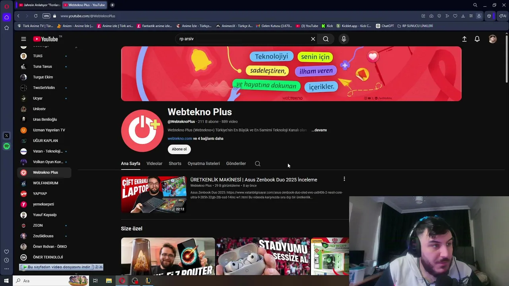
Task: Open the sidebar heart icon
Action: (6, 251)
